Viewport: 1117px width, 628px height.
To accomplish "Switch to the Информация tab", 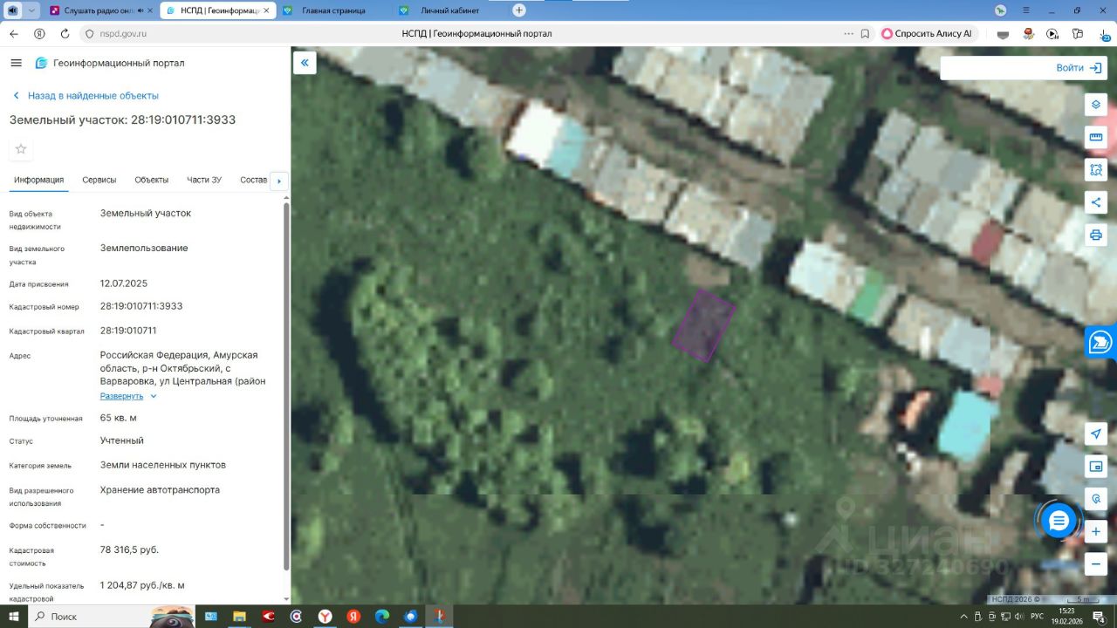I will pos(38,180).
